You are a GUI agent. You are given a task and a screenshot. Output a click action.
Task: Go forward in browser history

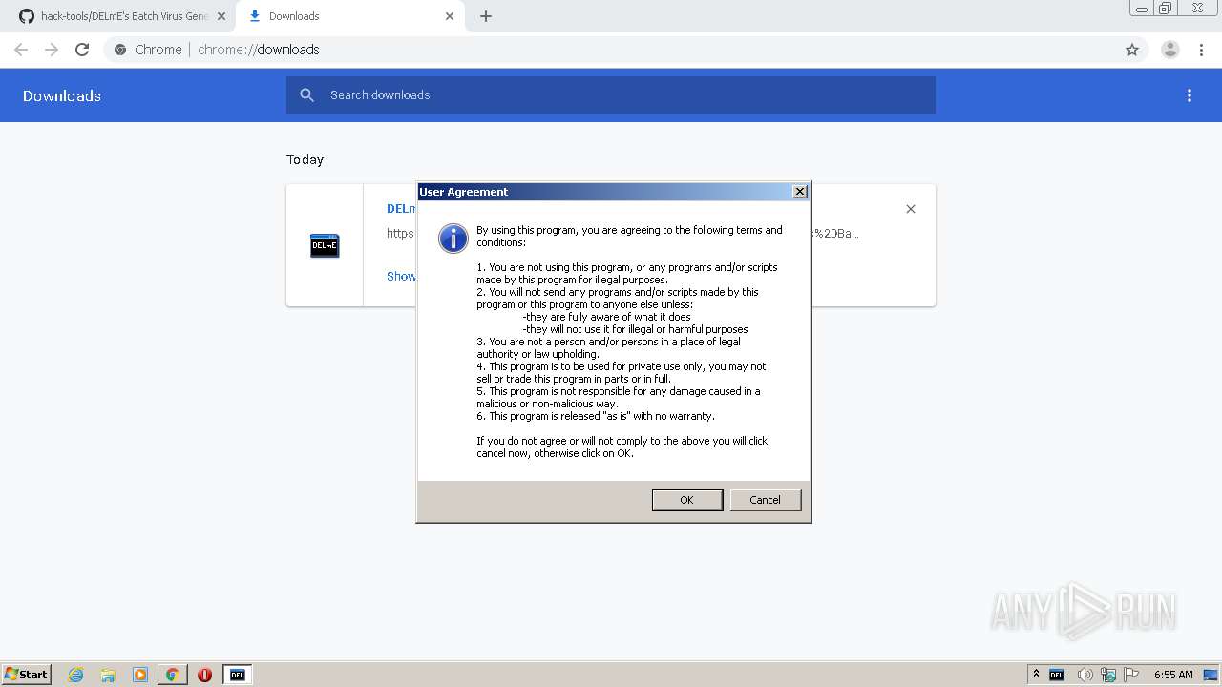point(52,50)
